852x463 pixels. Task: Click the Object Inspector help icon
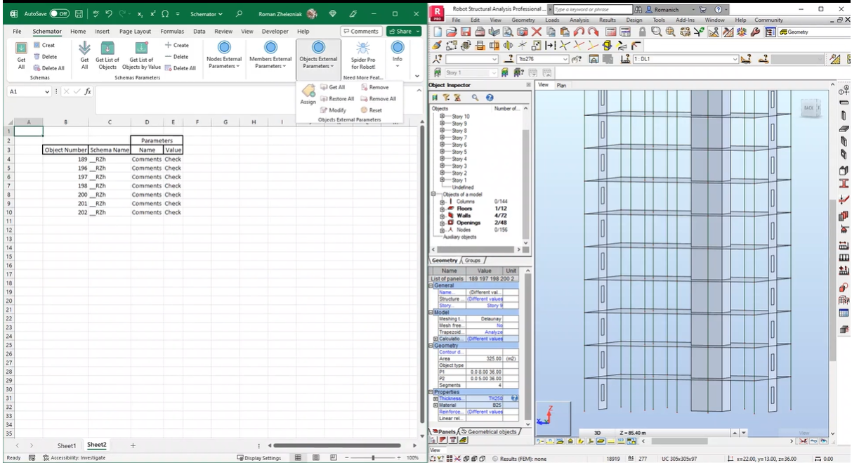pos(490,98)
